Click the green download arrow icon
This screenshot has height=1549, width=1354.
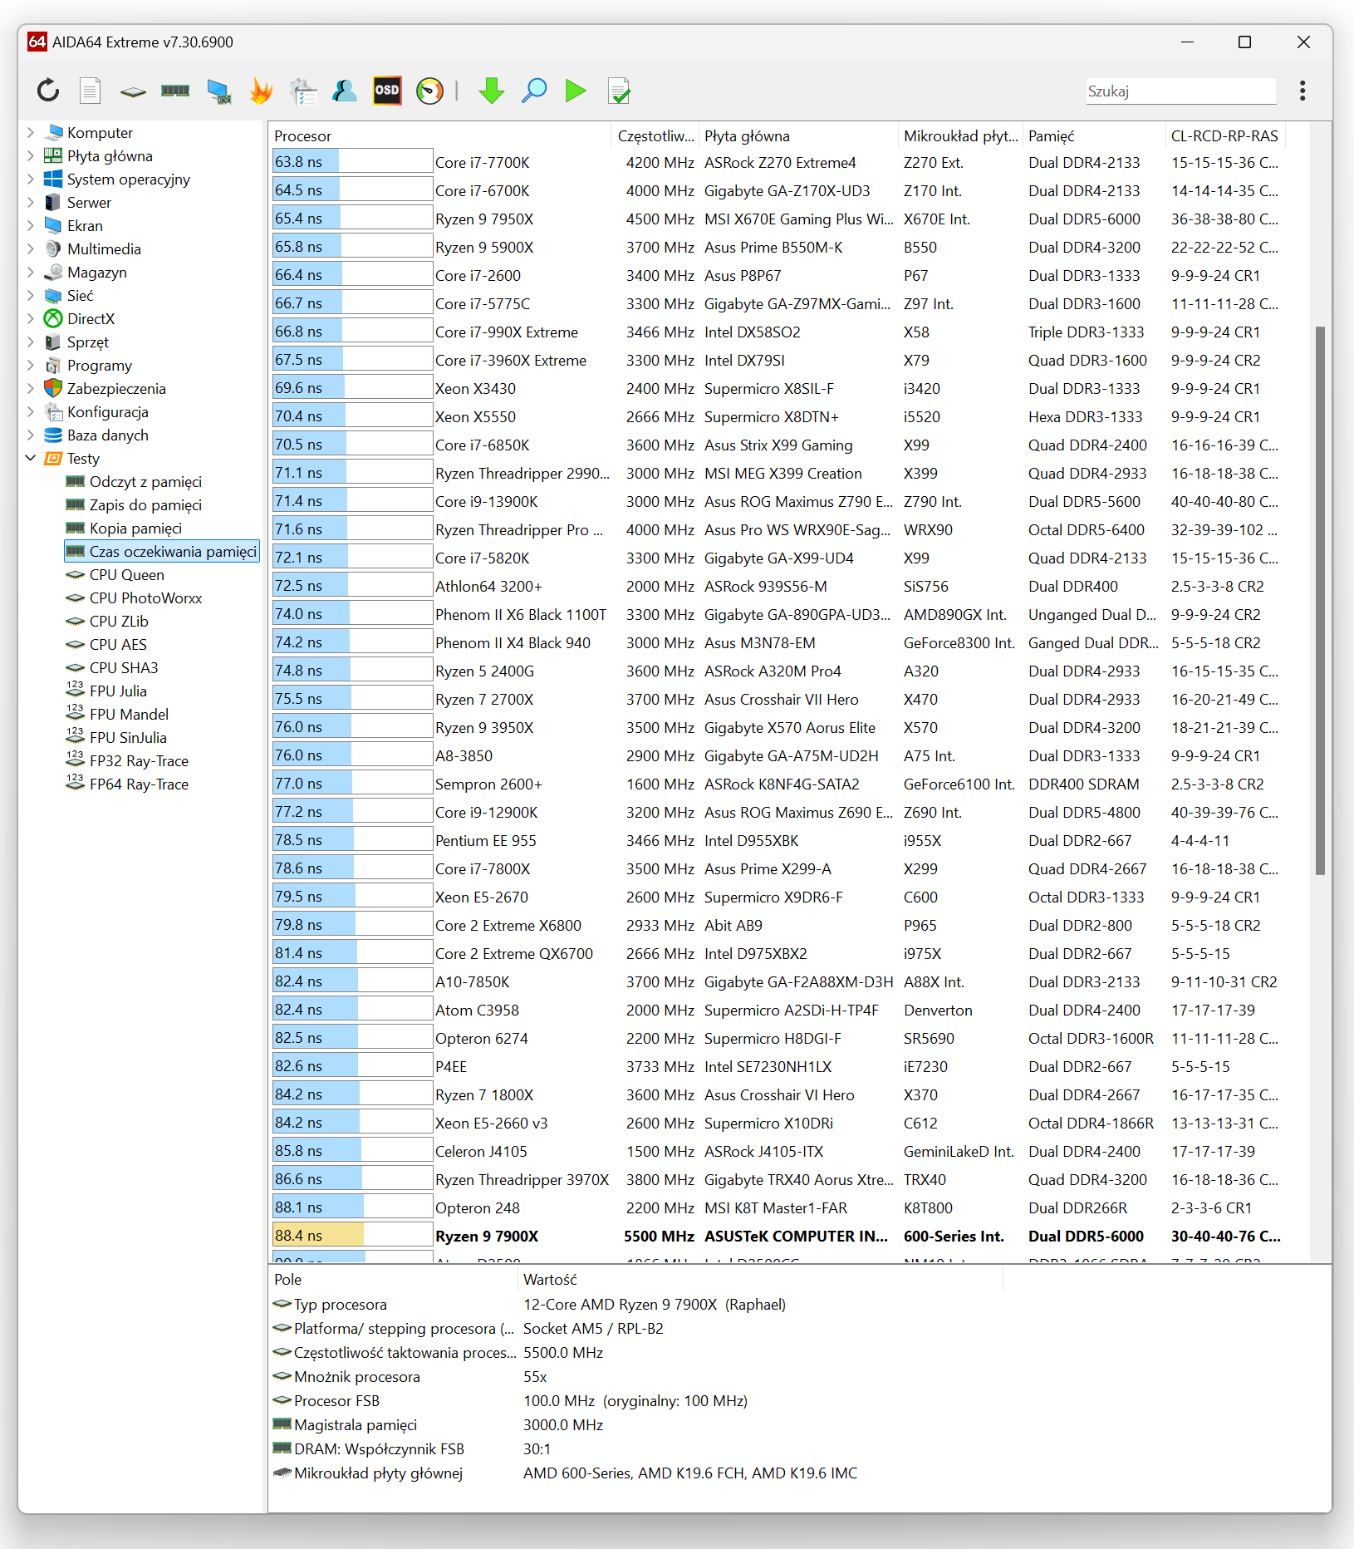pos(492,91)
